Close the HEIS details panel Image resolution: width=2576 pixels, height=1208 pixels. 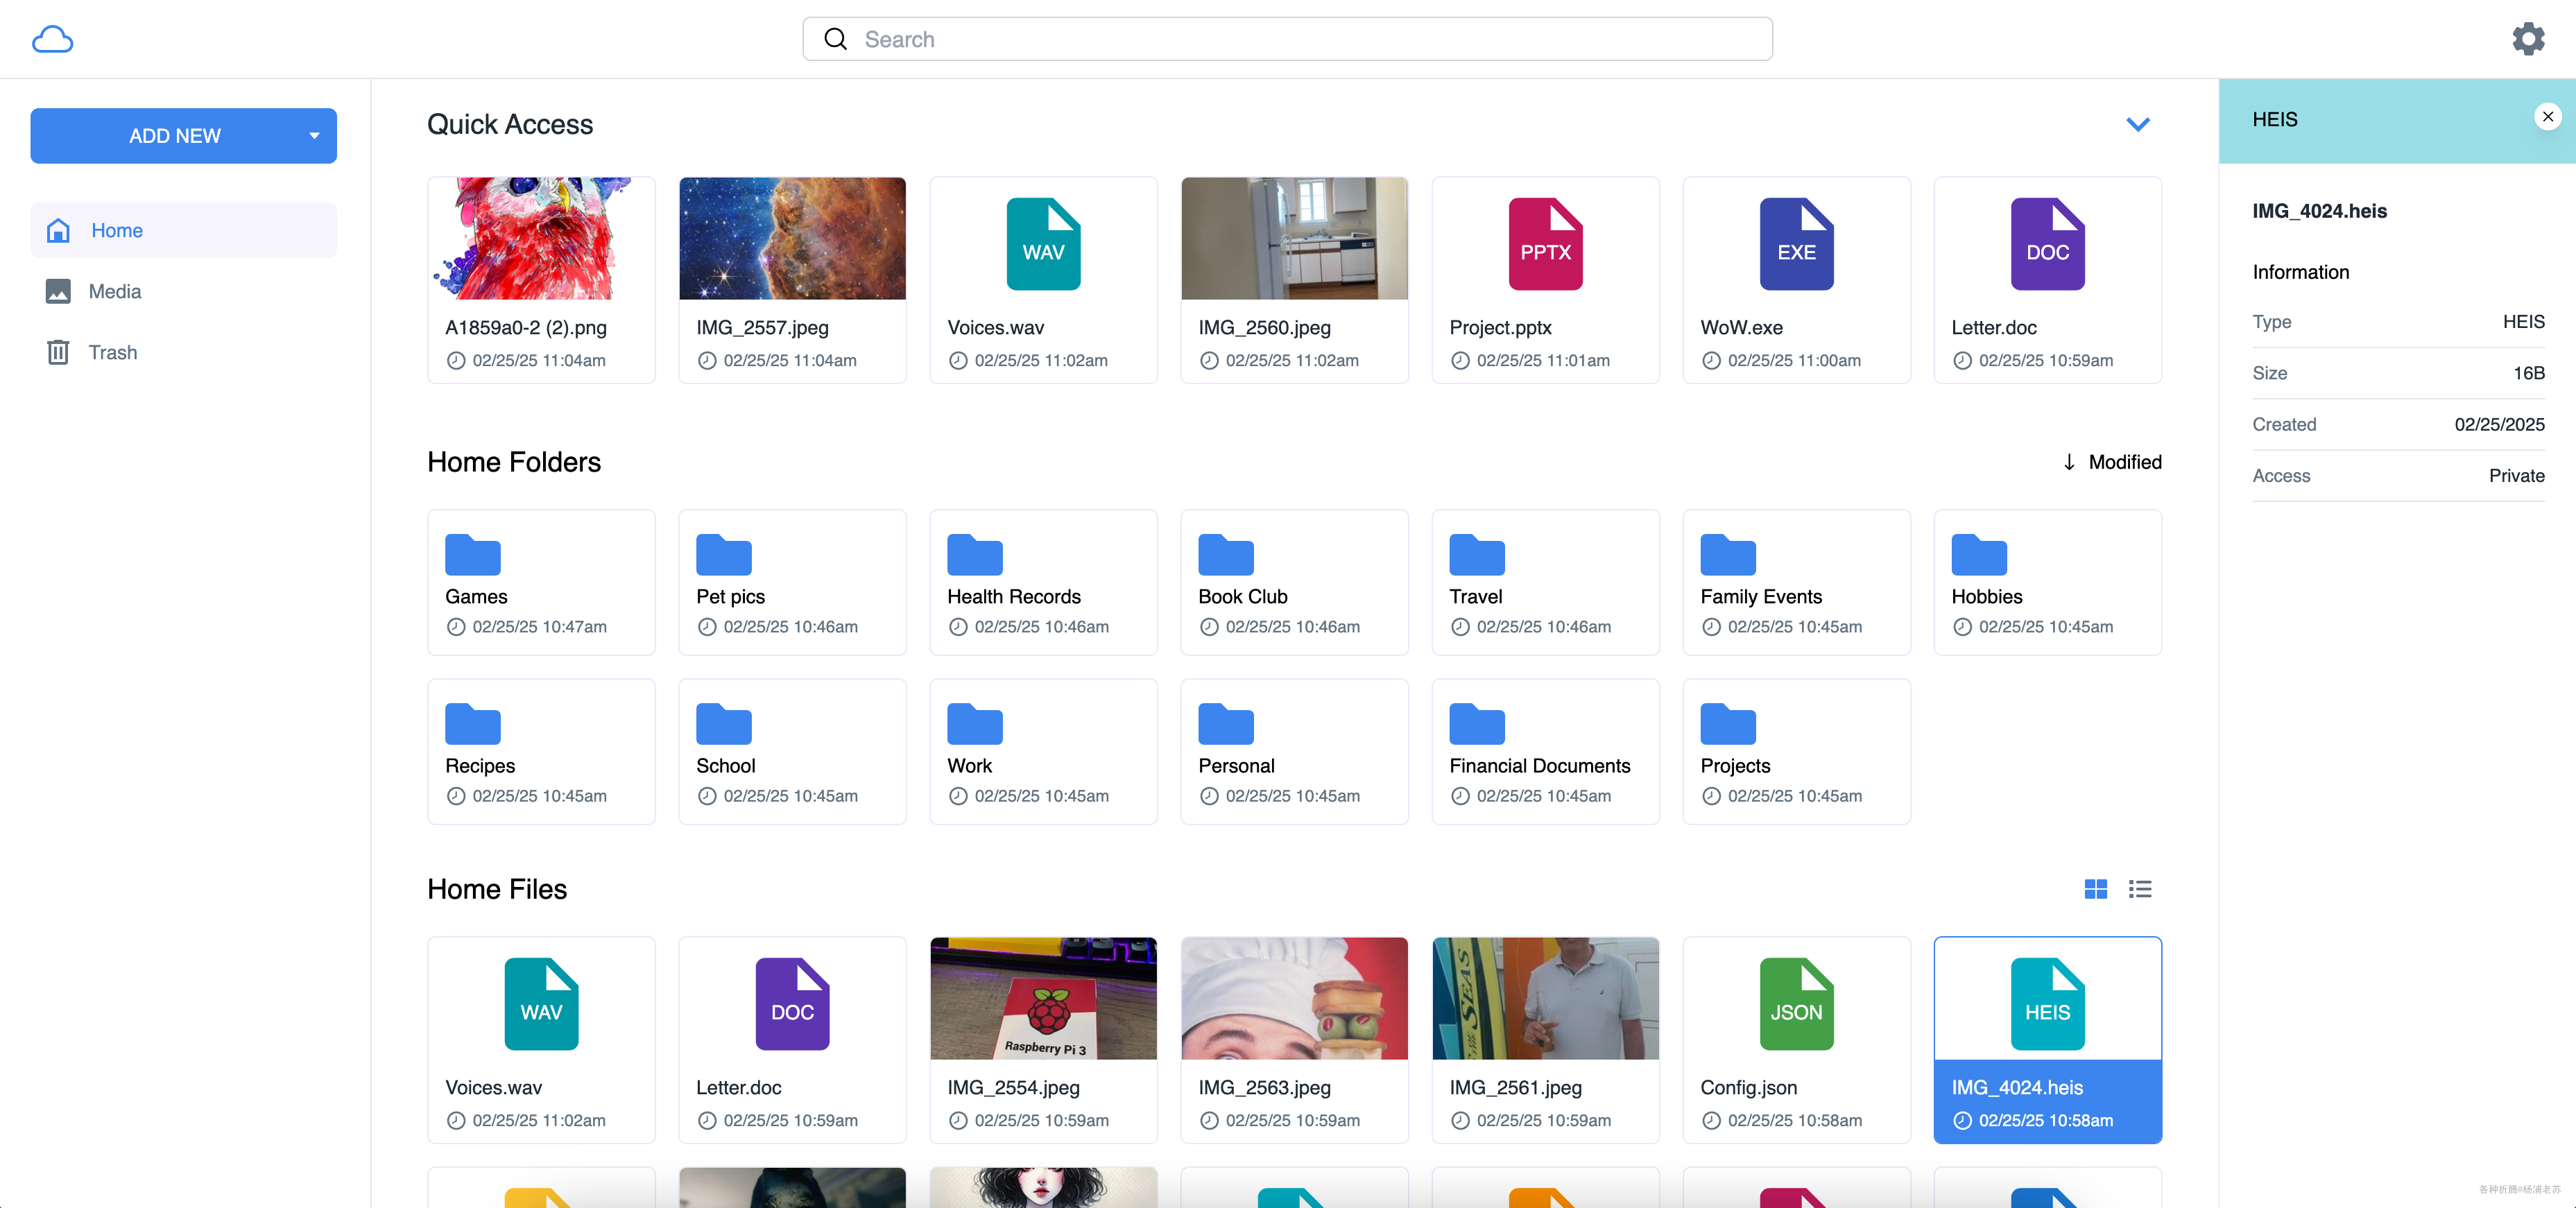pyautogui.click(x=2547, y=117)
